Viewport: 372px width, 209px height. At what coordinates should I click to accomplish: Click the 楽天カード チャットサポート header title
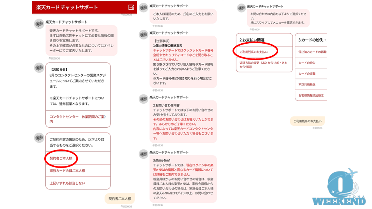(x=67, y=7)
